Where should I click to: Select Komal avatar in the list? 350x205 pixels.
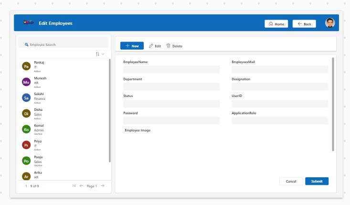26,129
